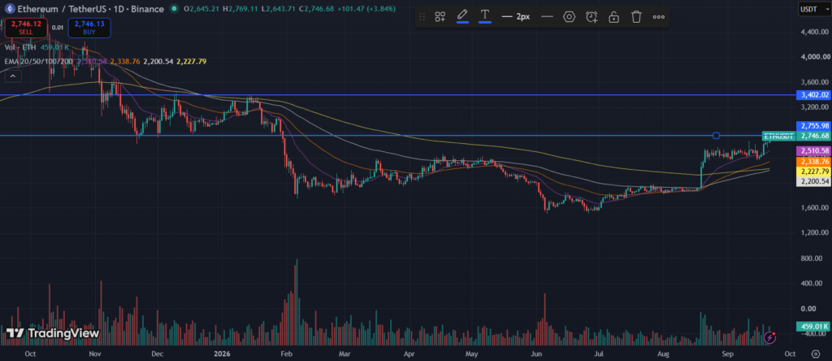Viewport: 832px width, 361px height.
Task: Click the Feb label on the time axis
Action: tap(286, 353)
